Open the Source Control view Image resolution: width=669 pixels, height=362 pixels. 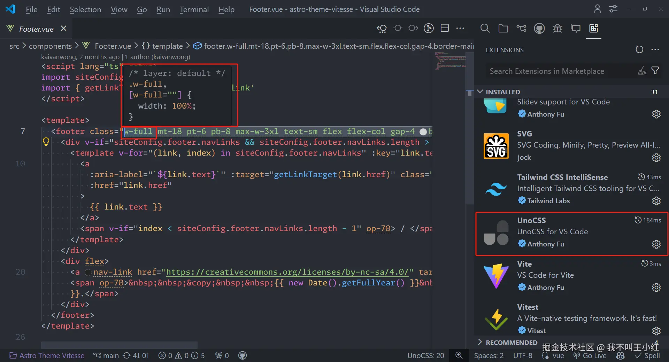click(x=521, y=28)
